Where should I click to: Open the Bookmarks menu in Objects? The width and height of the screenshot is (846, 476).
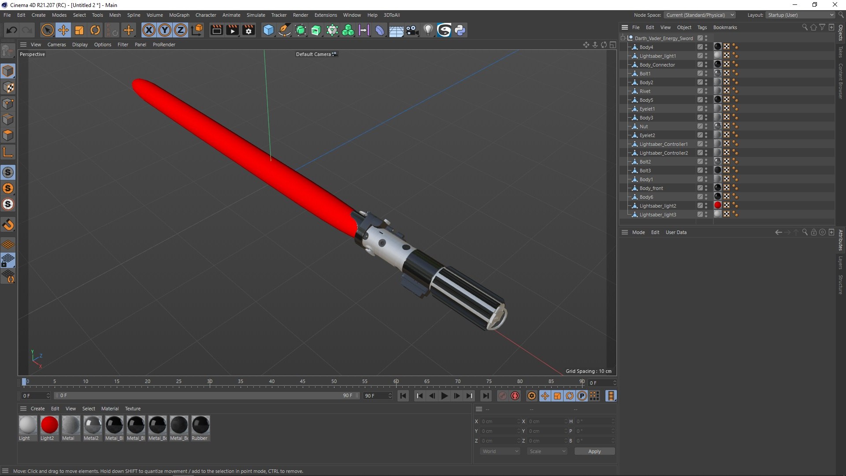coord(725,27)
